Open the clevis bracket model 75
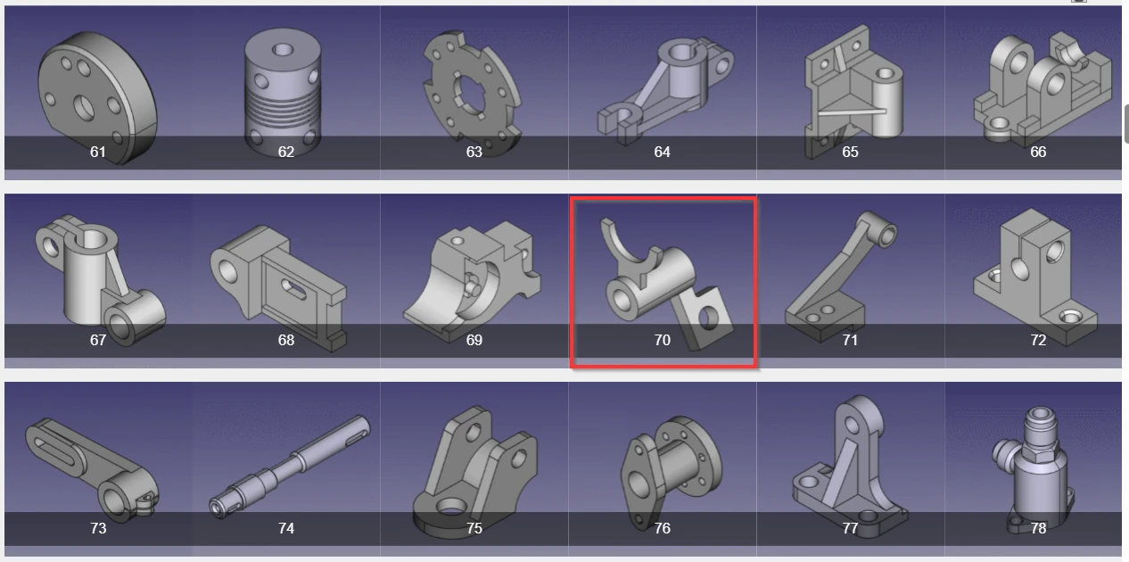 pos(474,464)
